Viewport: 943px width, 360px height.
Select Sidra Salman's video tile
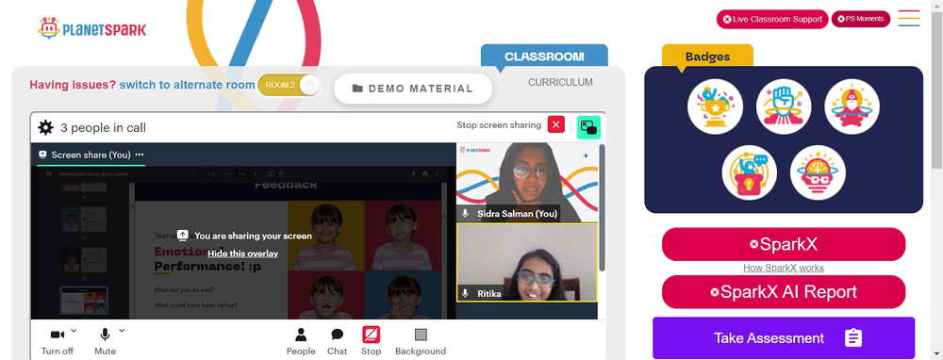(527, 183)
